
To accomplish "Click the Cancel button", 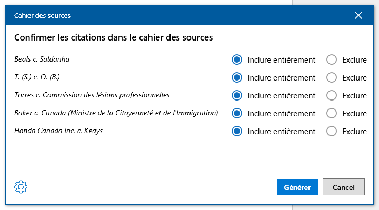I will [x=343, y=187].
